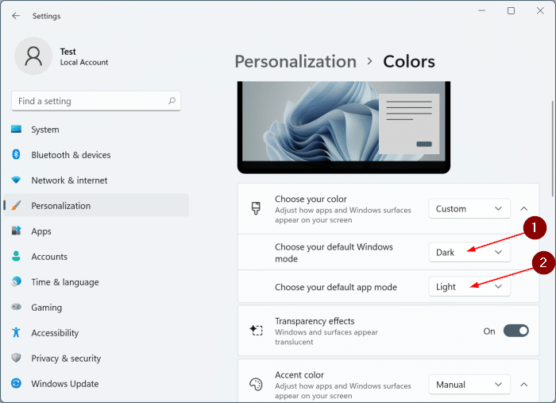The width and height of the screenshot is (556, 403).
Task: Click the System monitor icon
Action: pos(16,129)
